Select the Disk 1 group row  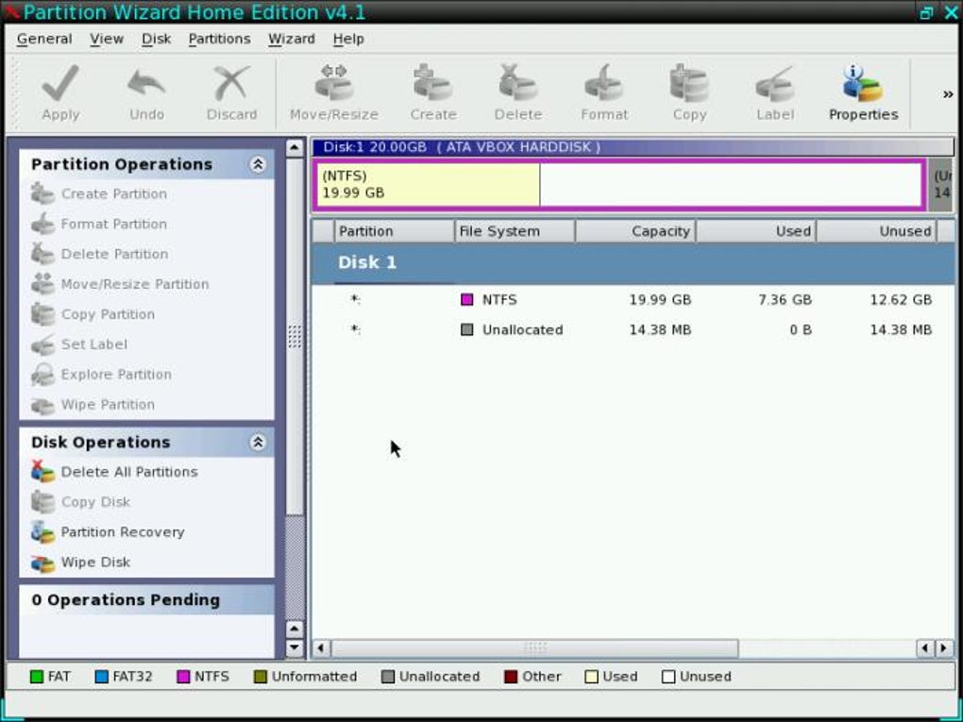pyautogui.click(x=634, y=262)
